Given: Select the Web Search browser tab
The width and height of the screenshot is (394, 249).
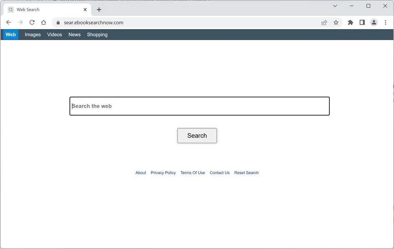Looking at the screenshot, I should coord(48,10).
